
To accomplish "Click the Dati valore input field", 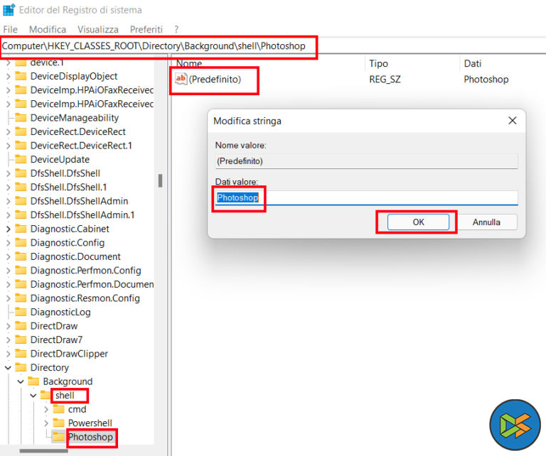I will click(x=366, y=197).
